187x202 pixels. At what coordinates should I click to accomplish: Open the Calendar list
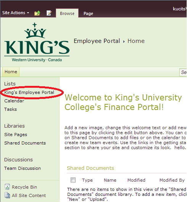(x=14, y=101)
